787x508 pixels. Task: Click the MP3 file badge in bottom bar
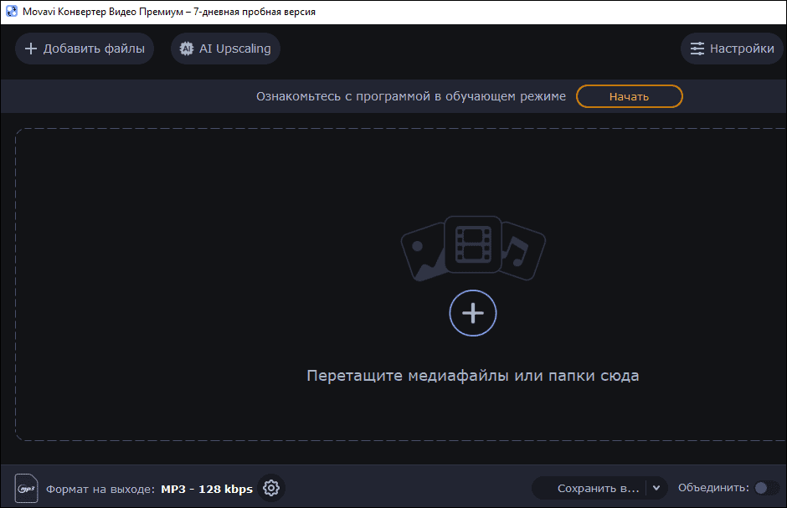(x=28, y=488)
